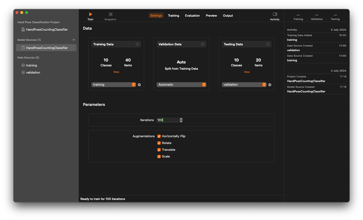The width and height of the screenshot is (363, 220).
Task: Open the Automatic validation dropdown
Action: tap(181, 85)
